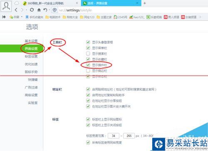Open the hao123_ bookmark
208x151 pixels.
(x=137, y=17)
